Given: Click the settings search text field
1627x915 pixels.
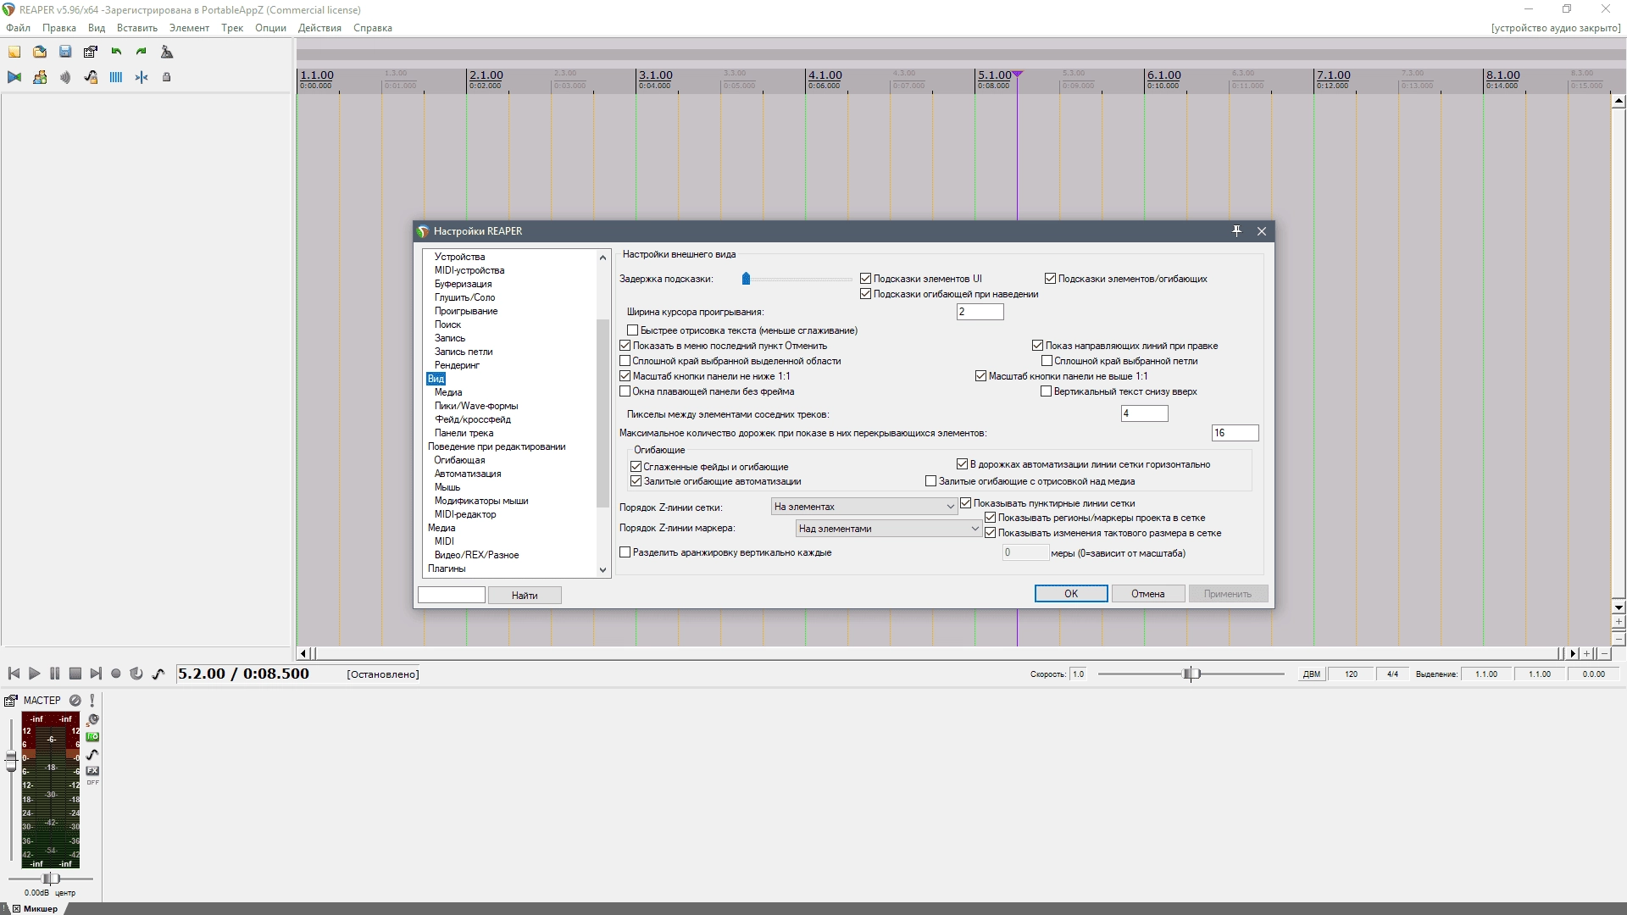Looking at the screenshot, I should pyautogui.click(x=452, y=596).
